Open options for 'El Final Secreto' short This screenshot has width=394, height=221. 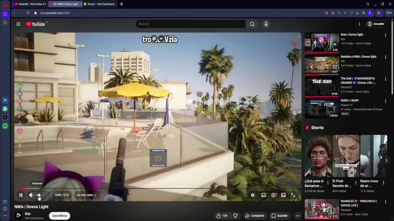click(356, 183)
